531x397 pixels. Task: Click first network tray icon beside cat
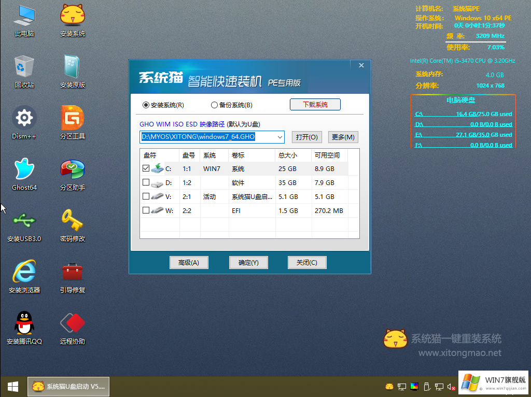[x=402, y=386]
